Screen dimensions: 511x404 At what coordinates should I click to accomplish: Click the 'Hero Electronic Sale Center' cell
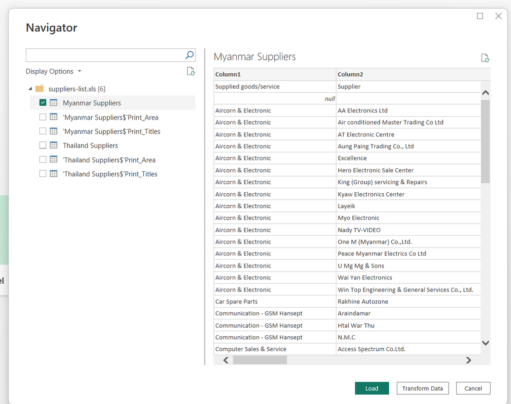(x=408, y=170)
